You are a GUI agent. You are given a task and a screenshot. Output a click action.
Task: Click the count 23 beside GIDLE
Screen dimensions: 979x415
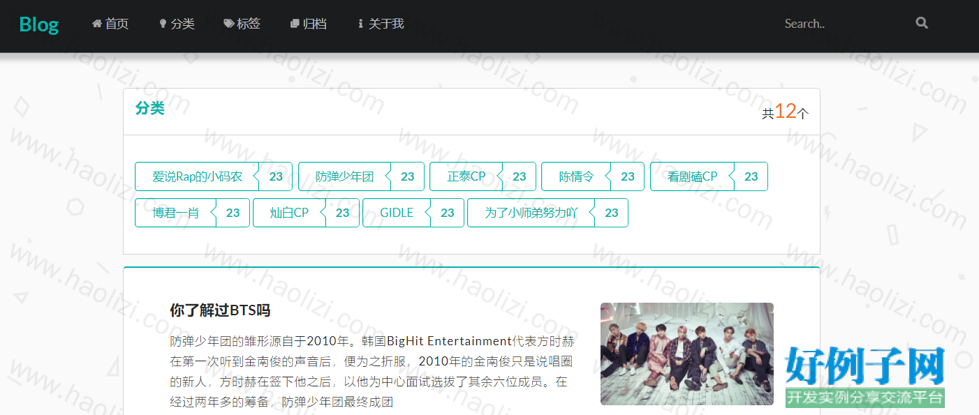448,213
